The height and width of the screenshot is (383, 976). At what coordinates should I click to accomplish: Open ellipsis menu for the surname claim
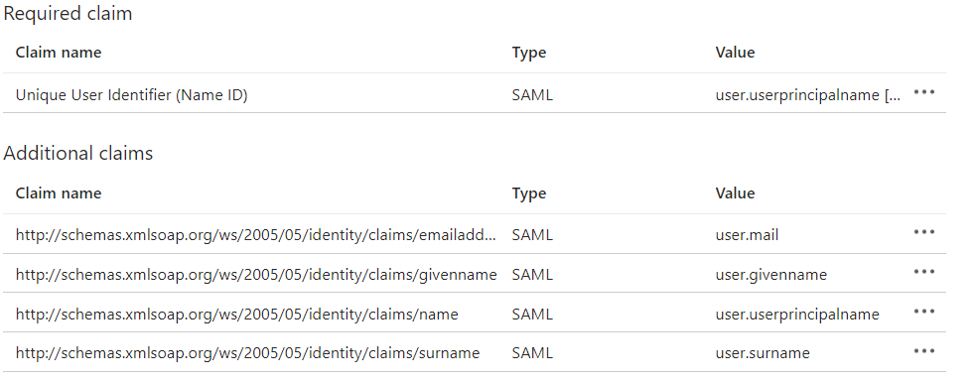click(x=923, y=352)
